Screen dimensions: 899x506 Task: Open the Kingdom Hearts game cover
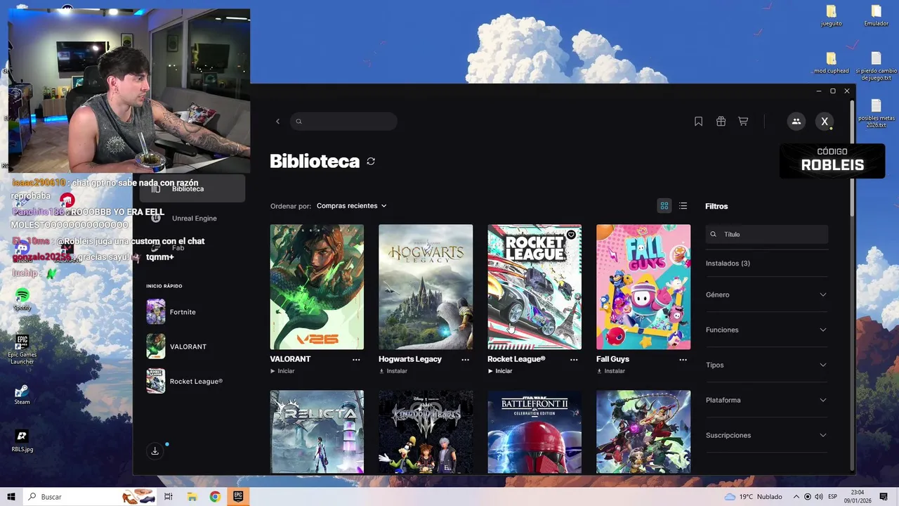(426, 432)
